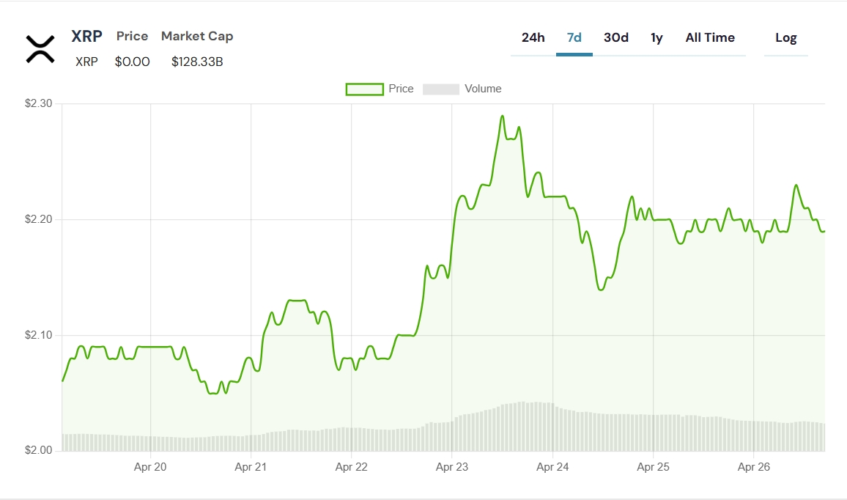The image size is (847, 500).
Task: Click the Apr 20 x-axis label
Action: 150,467
